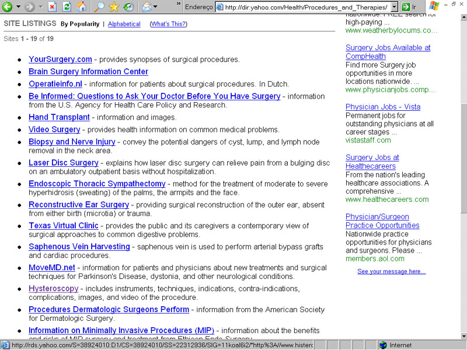Screen dimensions: 467x350
Task: Open Search with magnifying glass icon
Action: click(x=99, y=7)
